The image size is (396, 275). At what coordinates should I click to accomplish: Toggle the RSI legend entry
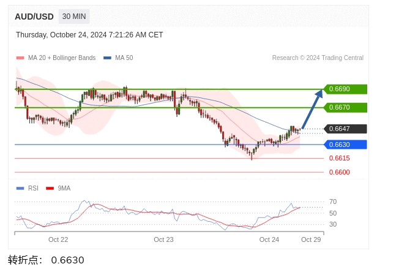point(28,188)
